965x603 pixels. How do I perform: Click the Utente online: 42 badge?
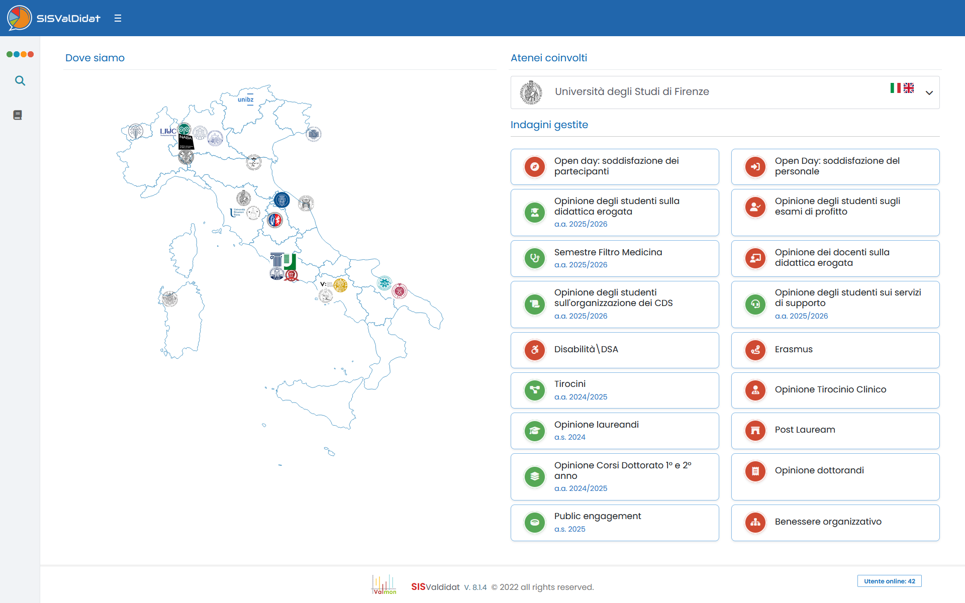point(890,581)
